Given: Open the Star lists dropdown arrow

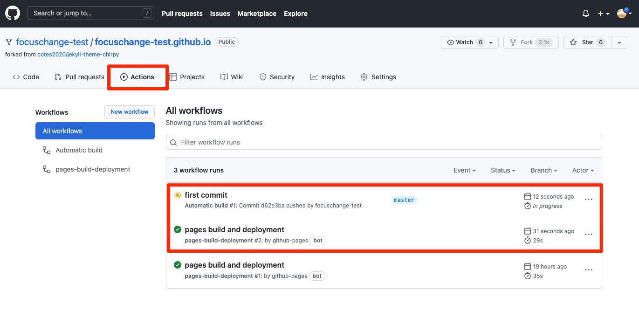Looking at the screenshot, I should tap(619, 42).
